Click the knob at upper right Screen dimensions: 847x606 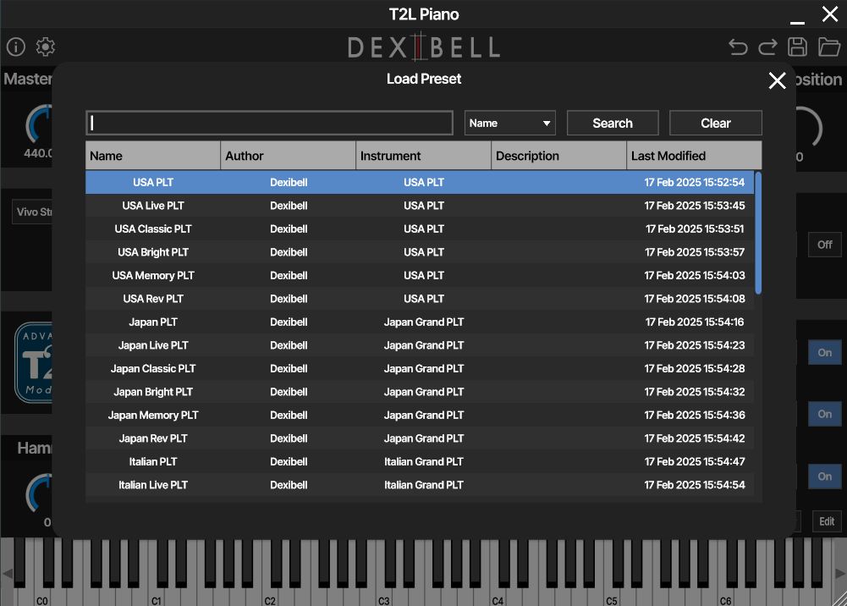[x=809, y=128]
